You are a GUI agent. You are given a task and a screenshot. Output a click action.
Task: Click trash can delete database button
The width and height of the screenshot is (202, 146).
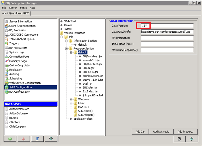[37, 139]
